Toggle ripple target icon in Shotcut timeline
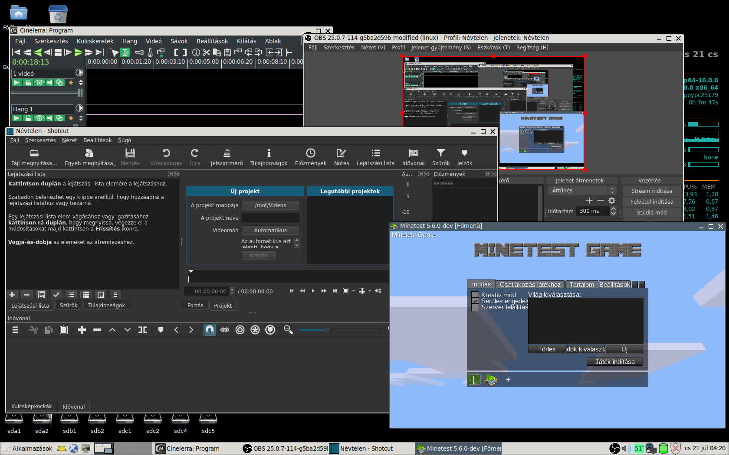This screenshot has width=729, height=455. tap(240, 330)
